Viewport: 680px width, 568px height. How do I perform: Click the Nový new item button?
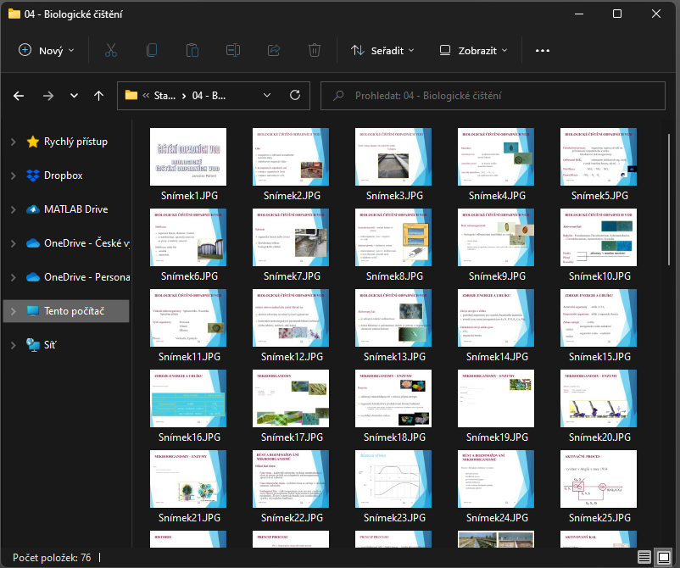click(x=47, y=50)
